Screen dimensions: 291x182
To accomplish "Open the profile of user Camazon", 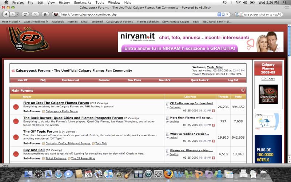I will click(175, 107).
